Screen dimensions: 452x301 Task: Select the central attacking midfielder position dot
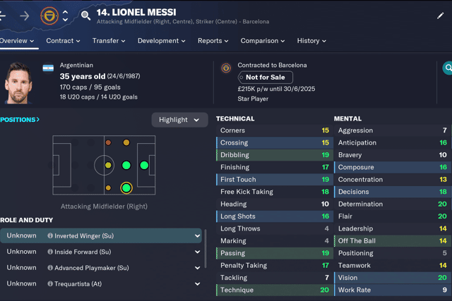coord(126,165)
